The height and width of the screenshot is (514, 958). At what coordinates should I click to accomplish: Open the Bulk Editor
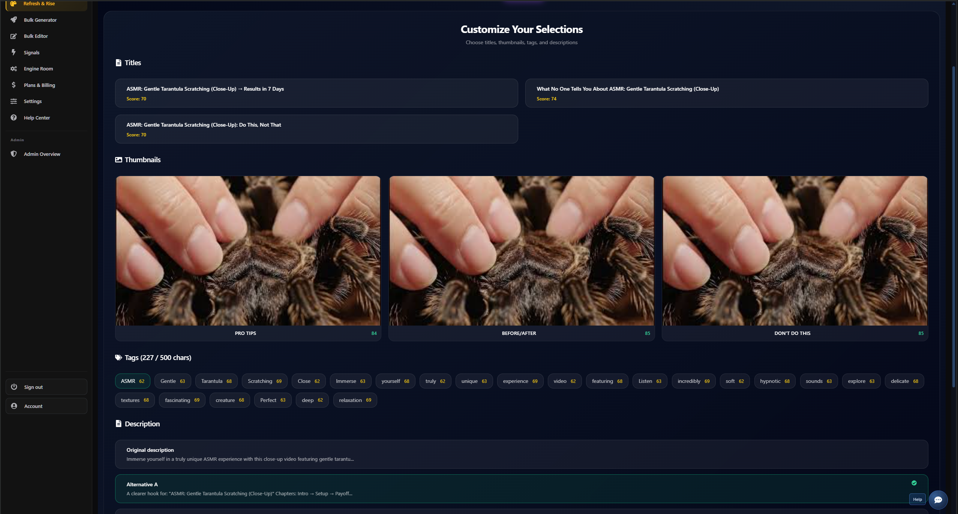[x=35, y=36]
